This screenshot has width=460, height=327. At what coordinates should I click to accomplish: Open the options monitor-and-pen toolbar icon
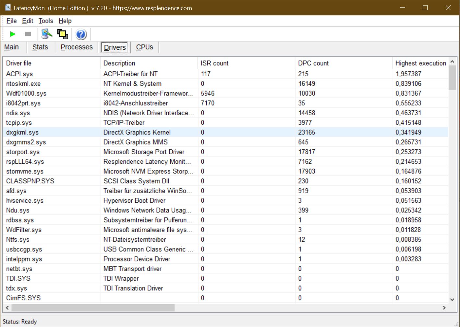click(47, 34)
